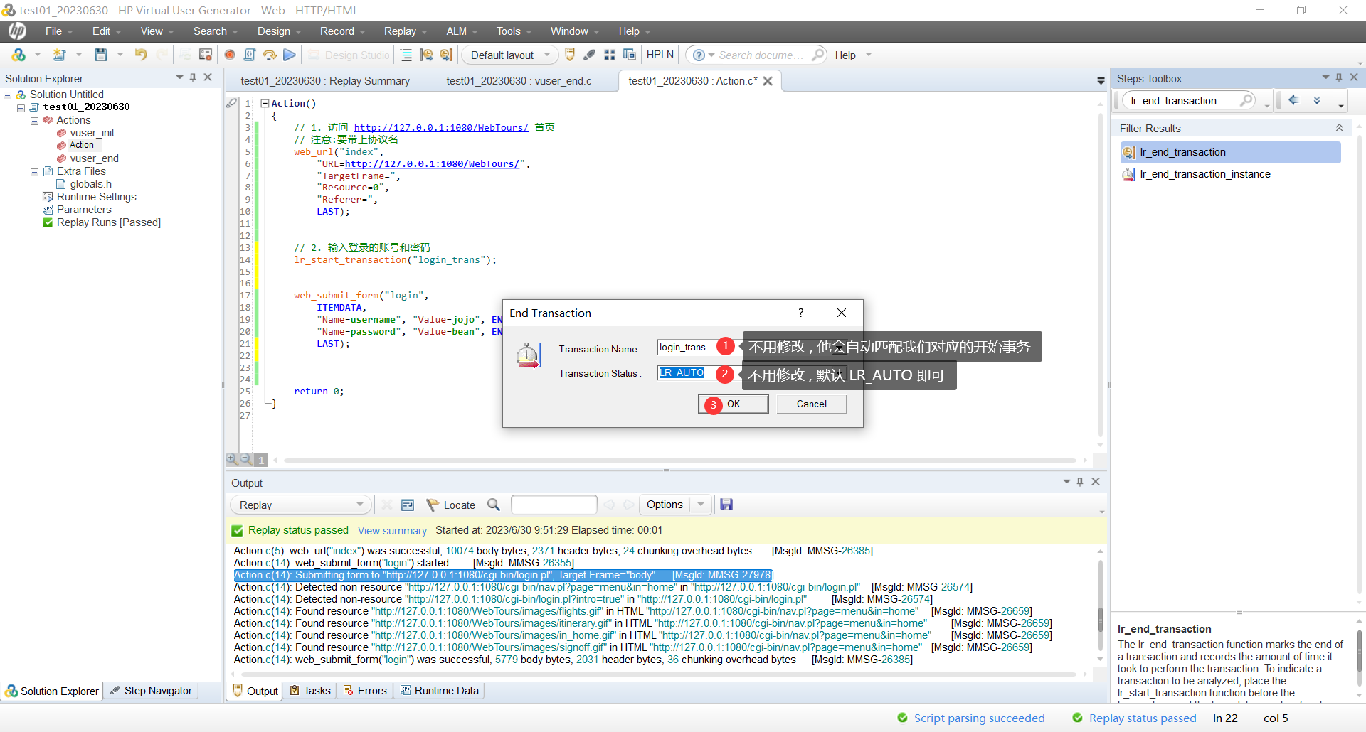Click the Locate button in Output

(451, 505)
